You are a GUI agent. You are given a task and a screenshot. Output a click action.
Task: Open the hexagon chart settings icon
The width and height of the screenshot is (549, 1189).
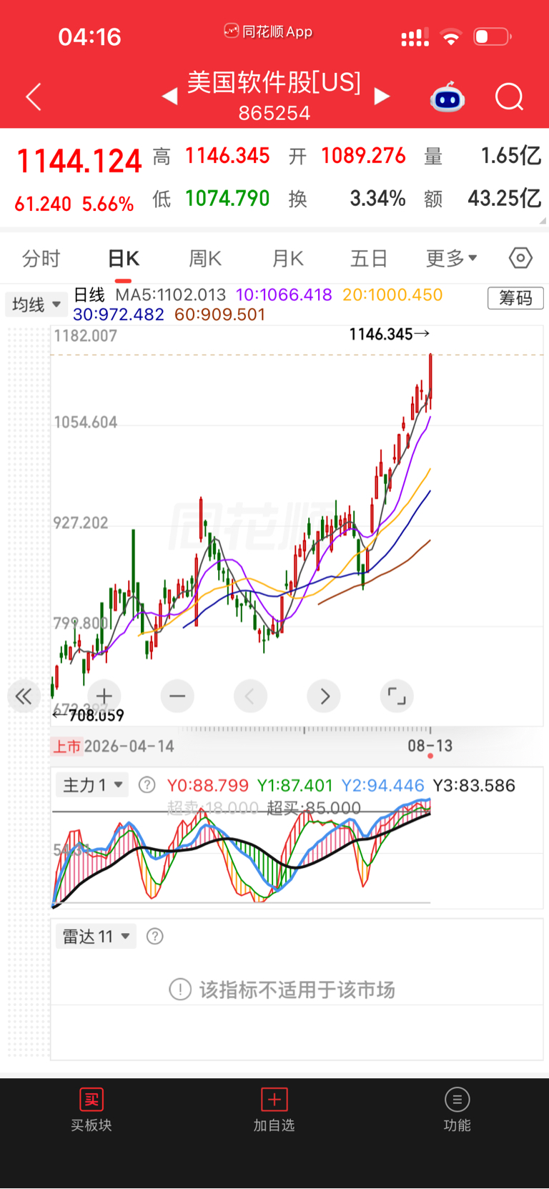click(x=520, y=257)
